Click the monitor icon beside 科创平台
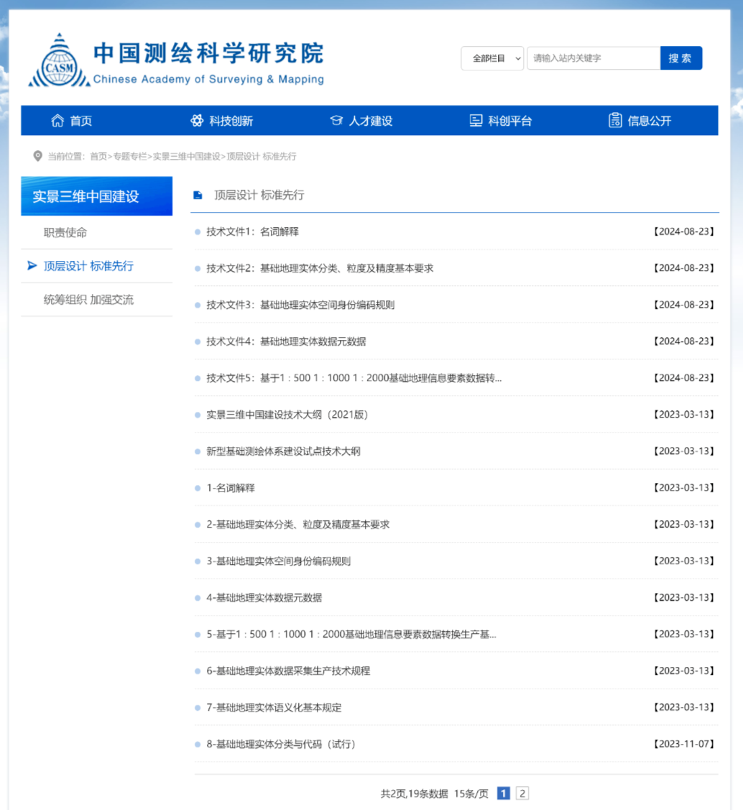Image resolution: width=743 pixels, height=810 pixels. tap(476, 120)
